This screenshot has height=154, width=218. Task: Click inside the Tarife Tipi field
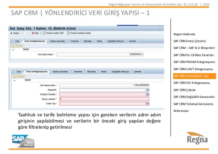pos(103,104)
